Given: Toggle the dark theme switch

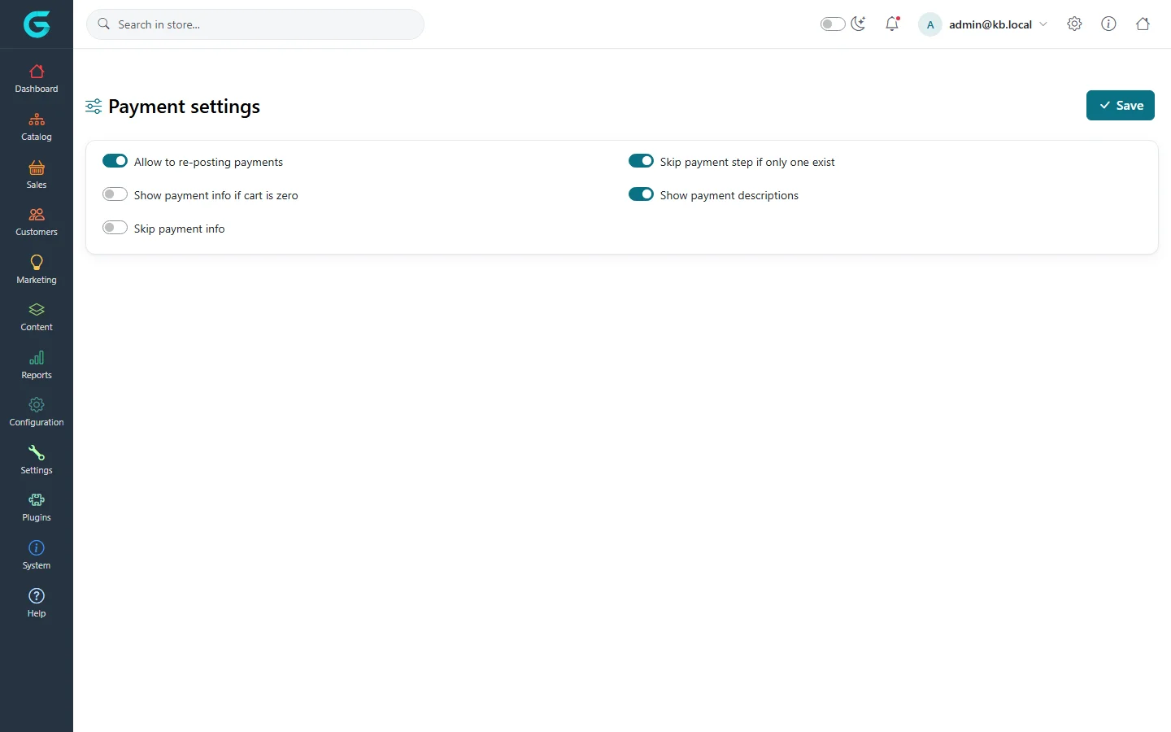Looking at the screenshot, I should [833, 24].
